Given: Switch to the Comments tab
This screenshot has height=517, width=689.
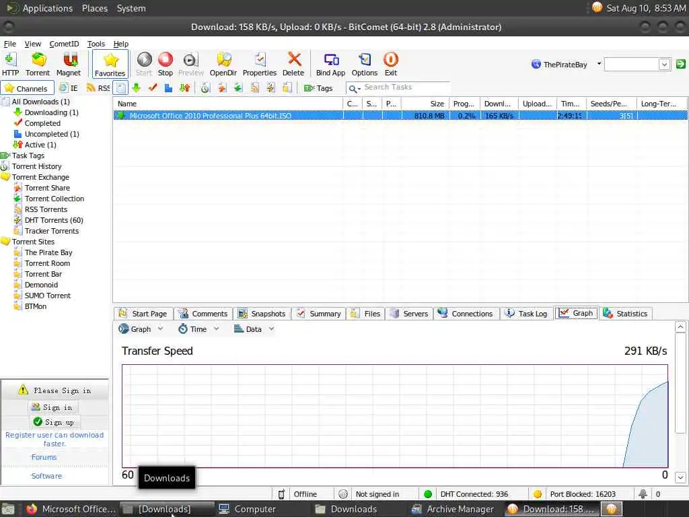Looking at the screenshot, I should pos(203,314).
